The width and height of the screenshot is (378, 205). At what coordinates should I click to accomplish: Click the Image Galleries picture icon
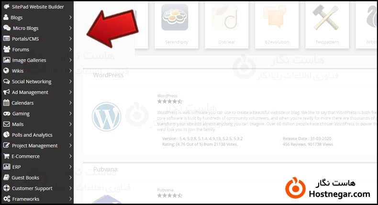coord(7,60)
